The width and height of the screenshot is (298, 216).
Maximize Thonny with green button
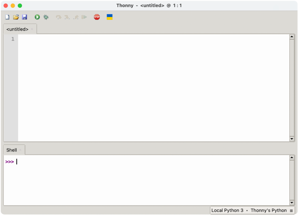(x=20, y=6)
